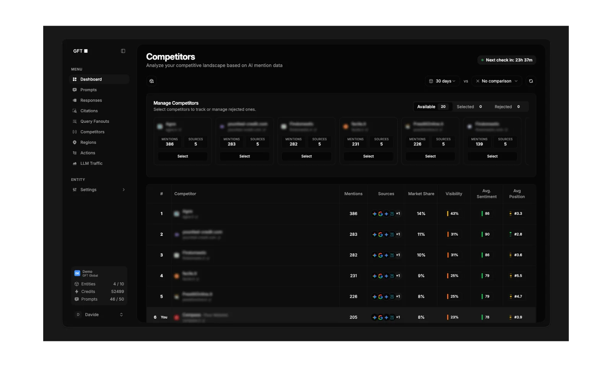Switch to the Rejected tab
This screenshot has width=612, height=367.
tap(507, 107)
